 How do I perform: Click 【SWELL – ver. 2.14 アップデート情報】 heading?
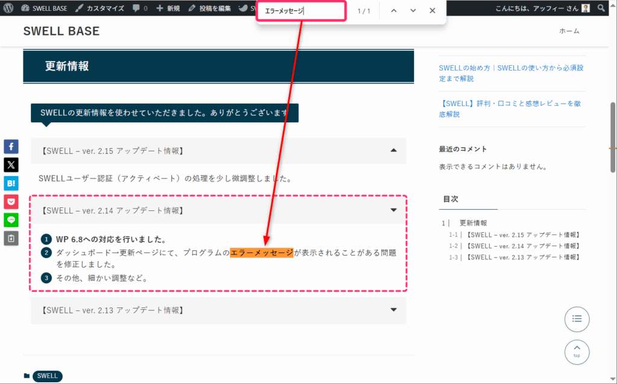click(x=112, y=210)
